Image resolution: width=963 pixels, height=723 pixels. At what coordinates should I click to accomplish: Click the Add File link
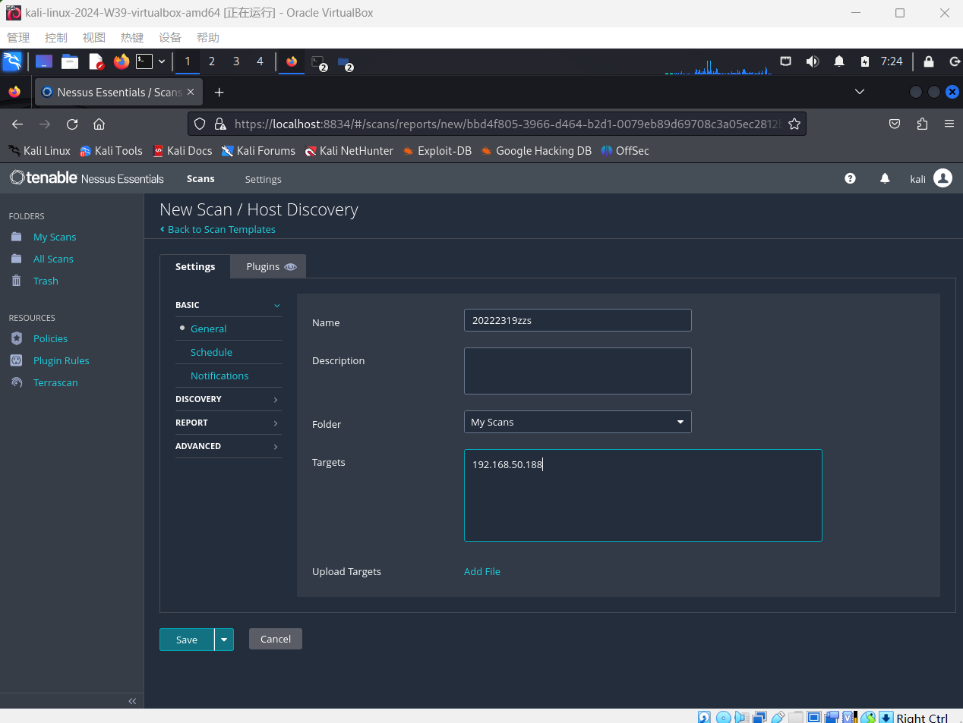click(x=482, y=571)
